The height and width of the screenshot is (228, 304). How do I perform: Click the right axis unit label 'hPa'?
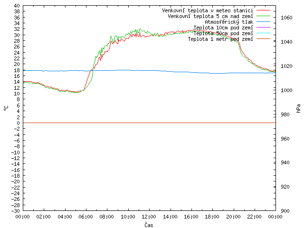(x=298, y=108)
